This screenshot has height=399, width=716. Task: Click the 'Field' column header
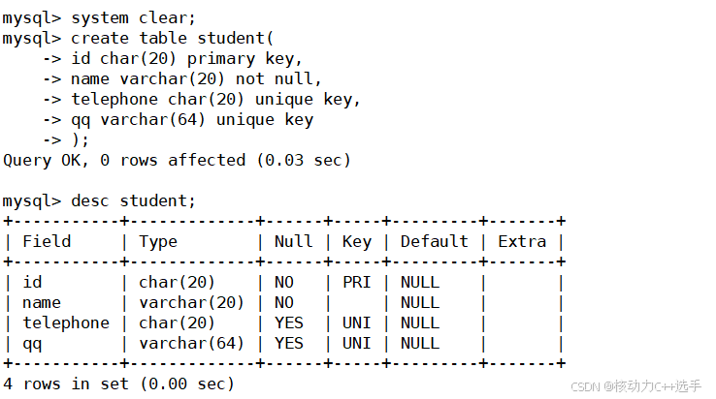pos(47,241)
